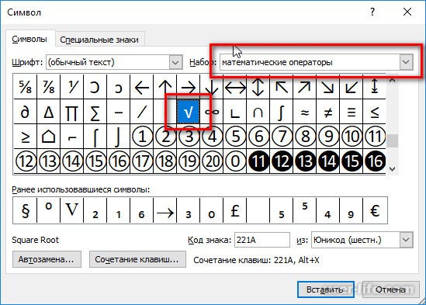
Task: Choose recently used superscript 5 symbol
Action: click(304, 210)
